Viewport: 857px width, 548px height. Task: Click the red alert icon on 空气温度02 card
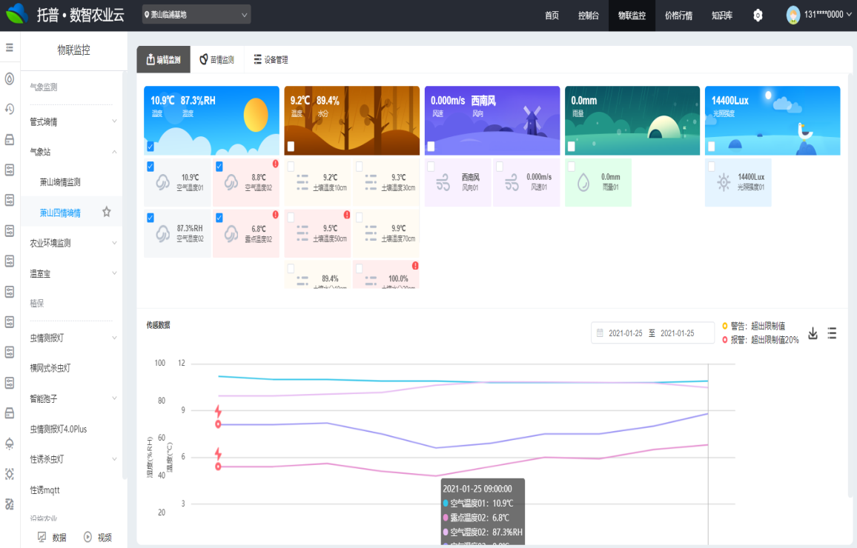pos(275,164)
